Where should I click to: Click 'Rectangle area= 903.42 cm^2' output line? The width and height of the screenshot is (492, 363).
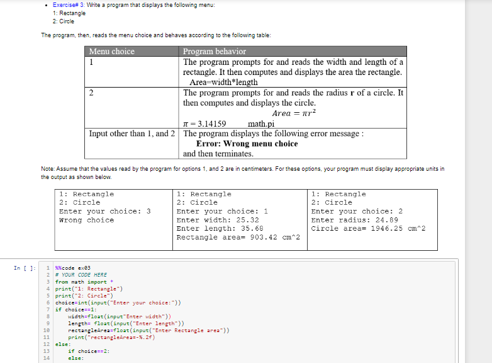click(238, 238)
